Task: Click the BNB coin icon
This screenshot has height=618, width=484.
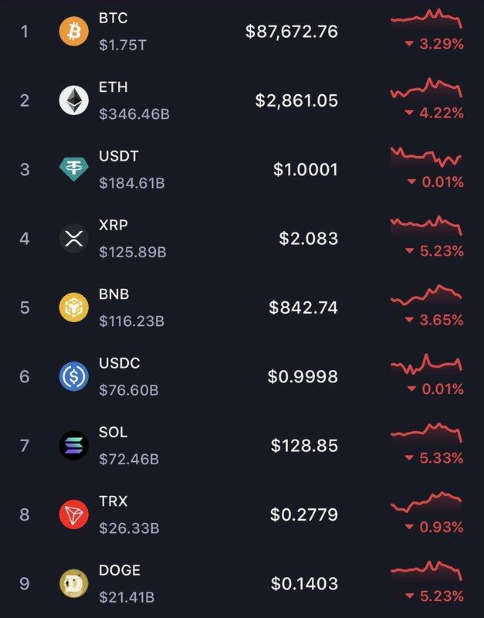Action: pos(74,307)
